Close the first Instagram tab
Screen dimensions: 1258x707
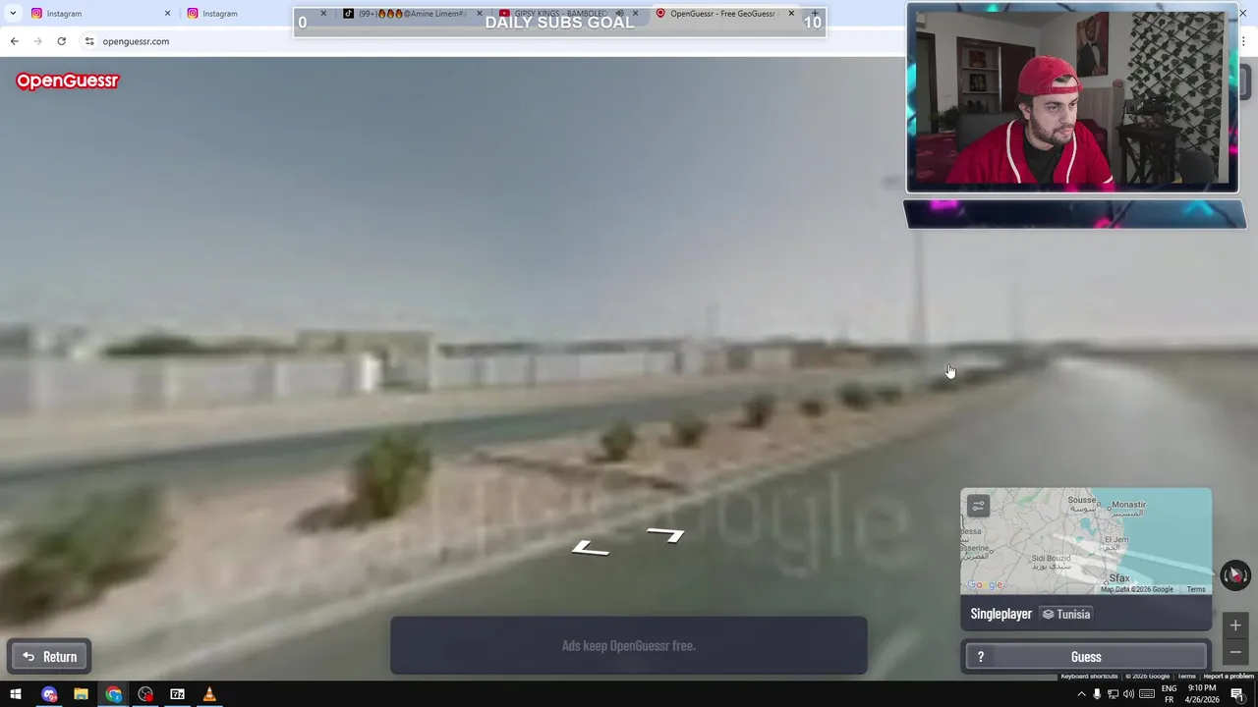click(167, 14)
